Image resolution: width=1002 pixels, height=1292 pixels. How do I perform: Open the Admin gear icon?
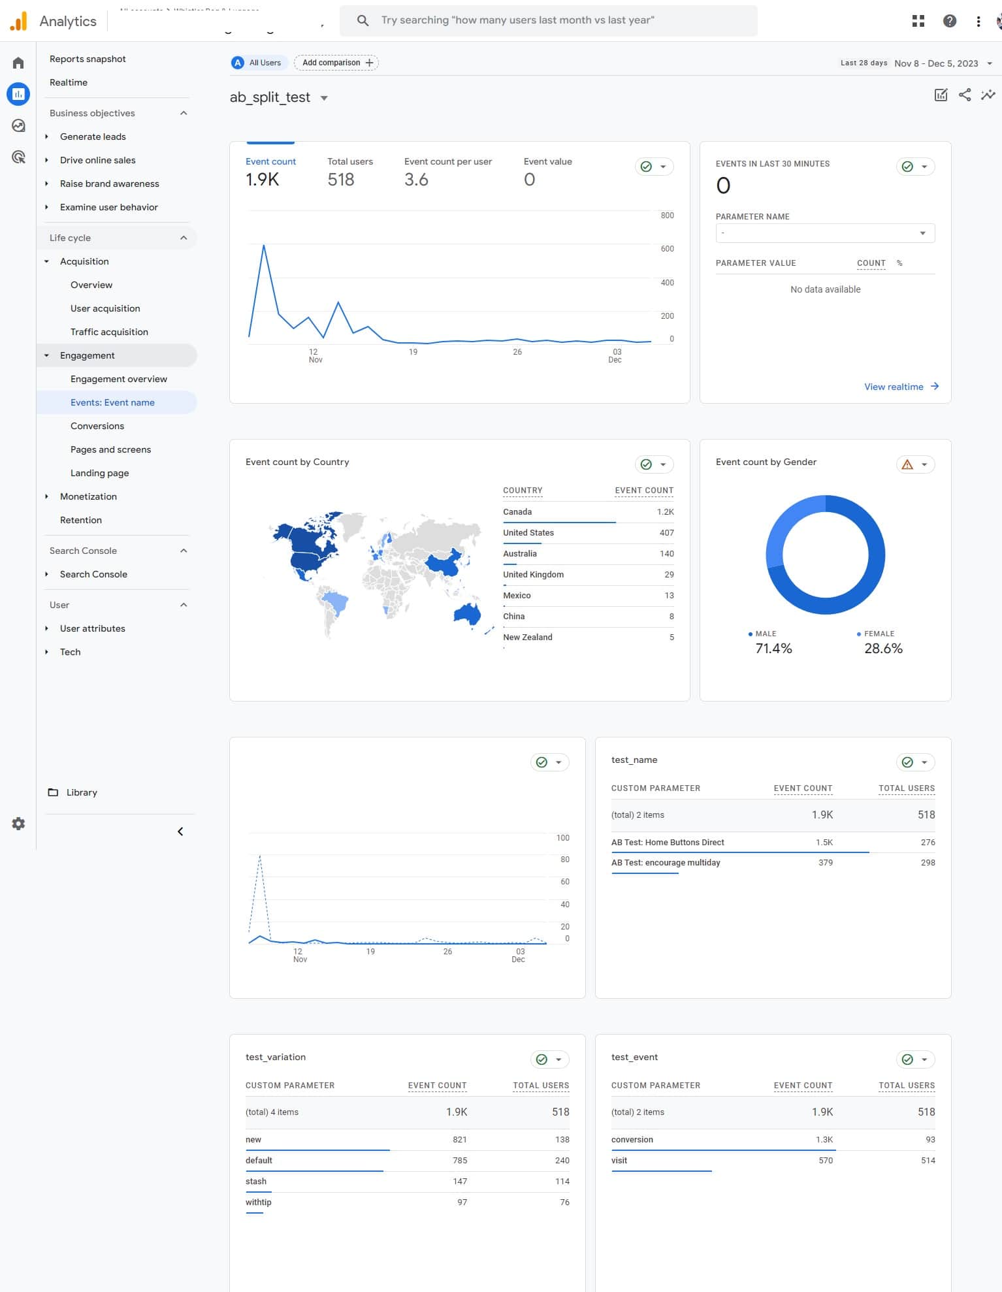click(x=18, y=824)
